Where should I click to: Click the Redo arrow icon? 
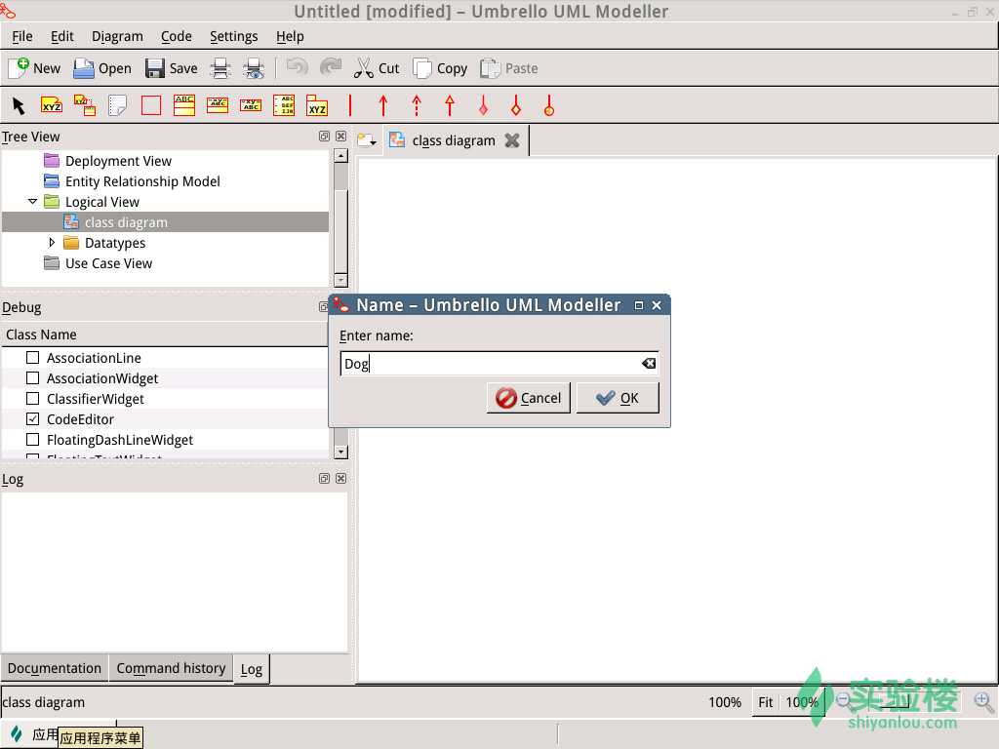point(331,67)
